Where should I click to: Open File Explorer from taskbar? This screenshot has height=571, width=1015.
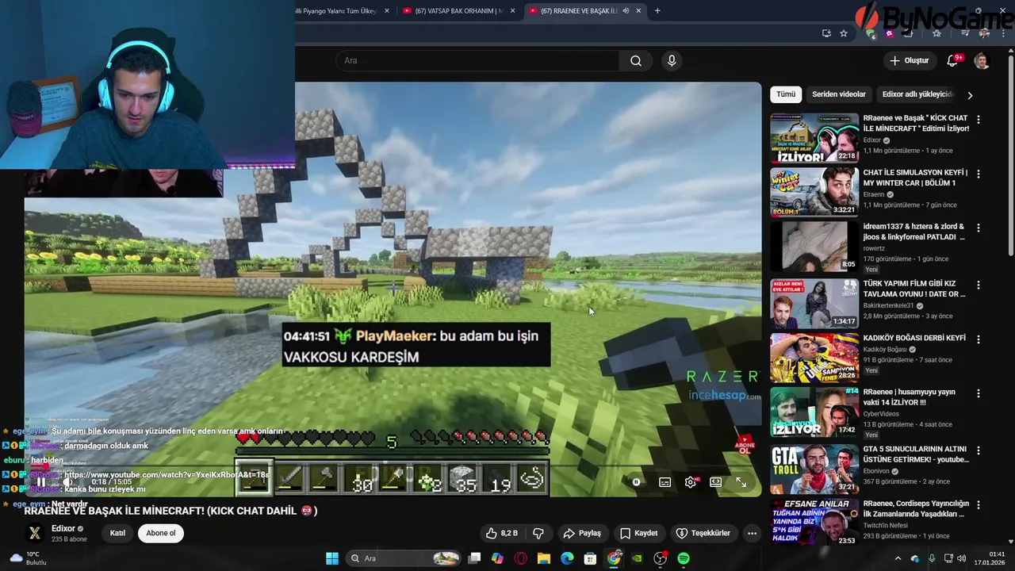(x=544, y=558)
